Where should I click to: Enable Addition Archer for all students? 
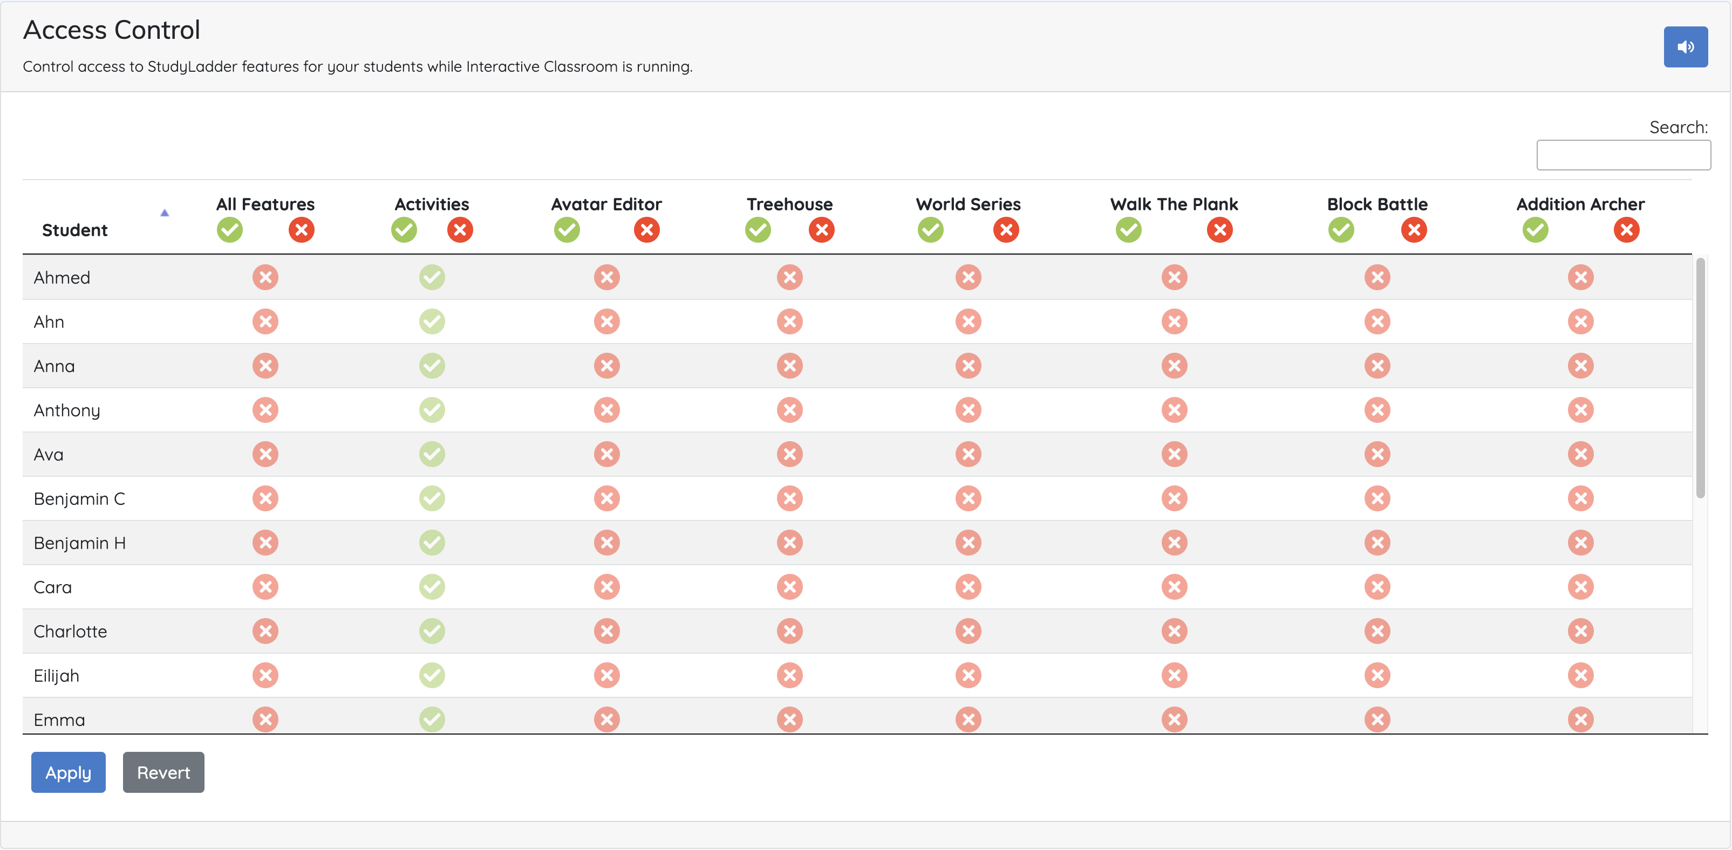[1535, 230]
